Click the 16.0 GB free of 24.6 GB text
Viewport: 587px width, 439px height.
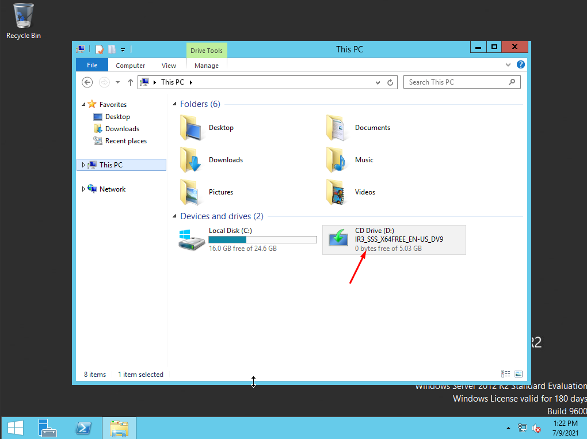tap(243, 249)
